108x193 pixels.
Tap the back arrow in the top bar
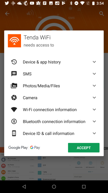(7, 13)
